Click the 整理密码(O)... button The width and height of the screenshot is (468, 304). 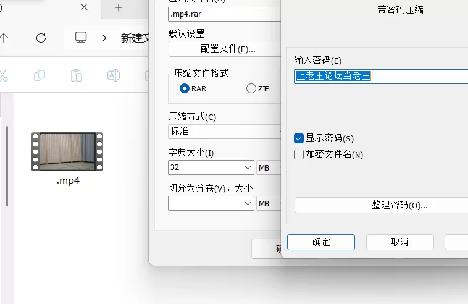380,205
